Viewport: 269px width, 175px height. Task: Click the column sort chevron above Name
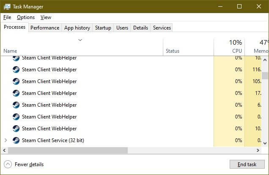(80, 40)
